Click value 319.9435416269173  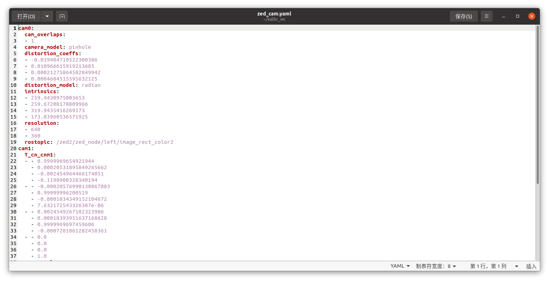58,110
